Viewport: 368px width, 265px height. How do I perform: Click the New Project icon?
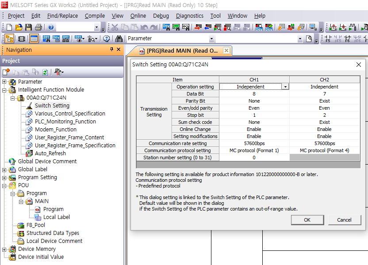coord(9,27)
